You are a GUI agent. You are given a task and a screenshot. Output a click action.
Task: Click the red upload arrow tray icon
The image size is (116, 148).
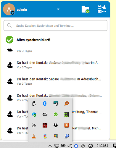[x=45, y=136]
